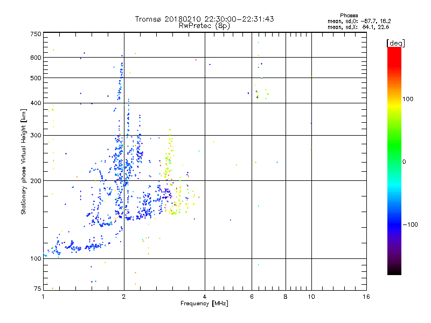Click the x-axis label "10"
The width and height of the screenshot is (431, 323).
[x=311, y=297]
